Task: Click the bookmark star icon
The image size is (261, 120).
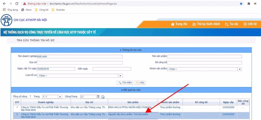Action: pyautogui.click(x=241, y=4)
